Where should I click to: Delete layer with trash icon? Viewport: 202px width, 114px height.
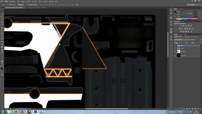click(199, 109)
